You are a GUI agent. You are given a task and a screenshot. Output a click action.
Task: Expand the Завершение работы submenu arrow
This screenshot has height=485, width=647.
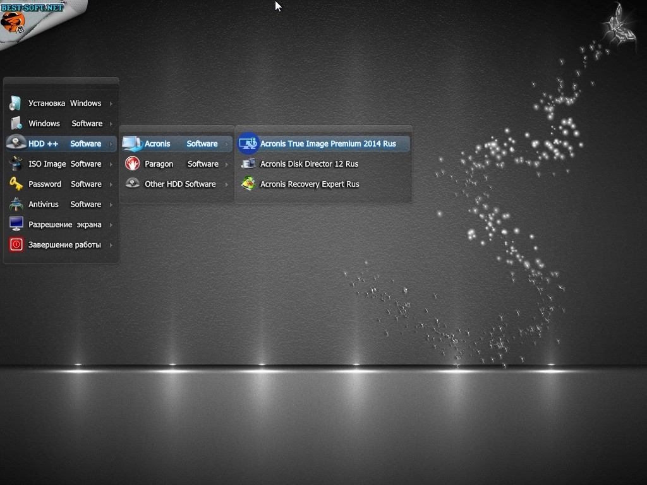point(111,245)
